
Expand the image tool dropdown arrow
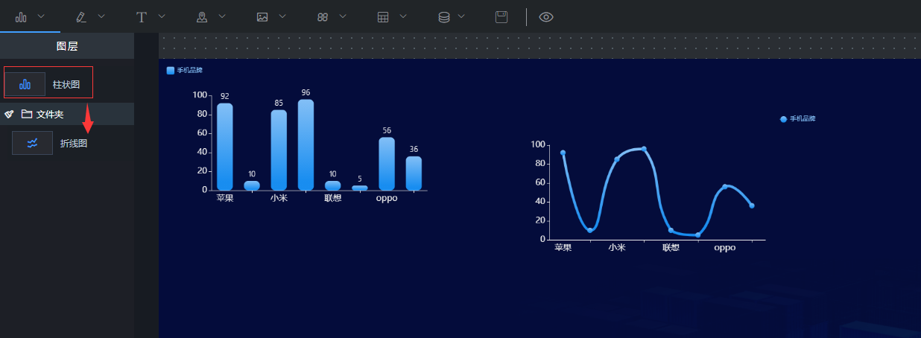[282, 16]
